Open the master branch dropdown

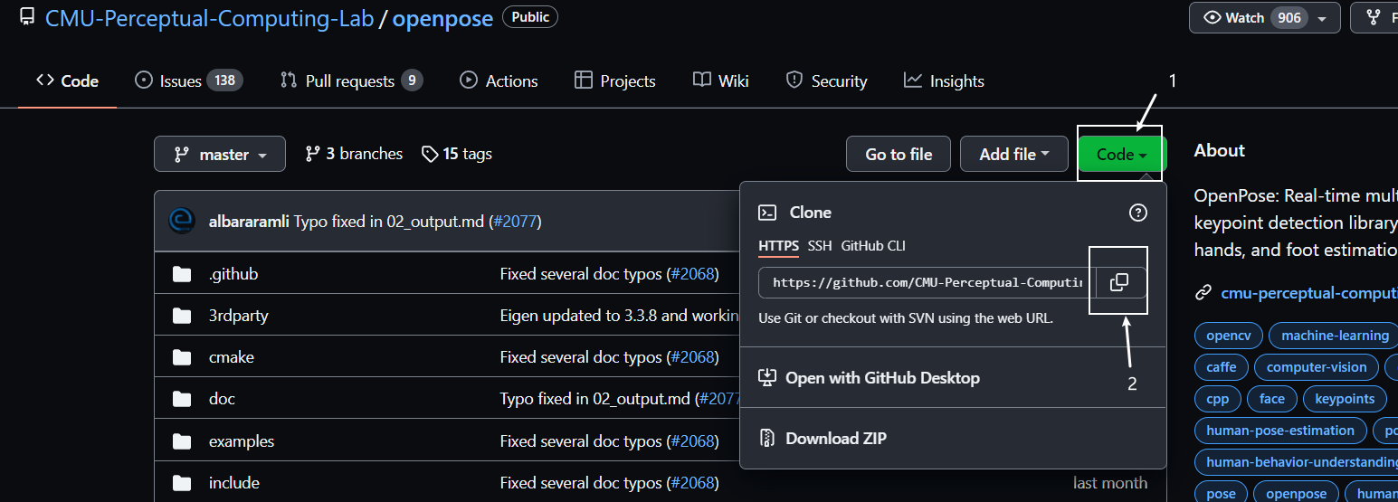coord(220,155)
